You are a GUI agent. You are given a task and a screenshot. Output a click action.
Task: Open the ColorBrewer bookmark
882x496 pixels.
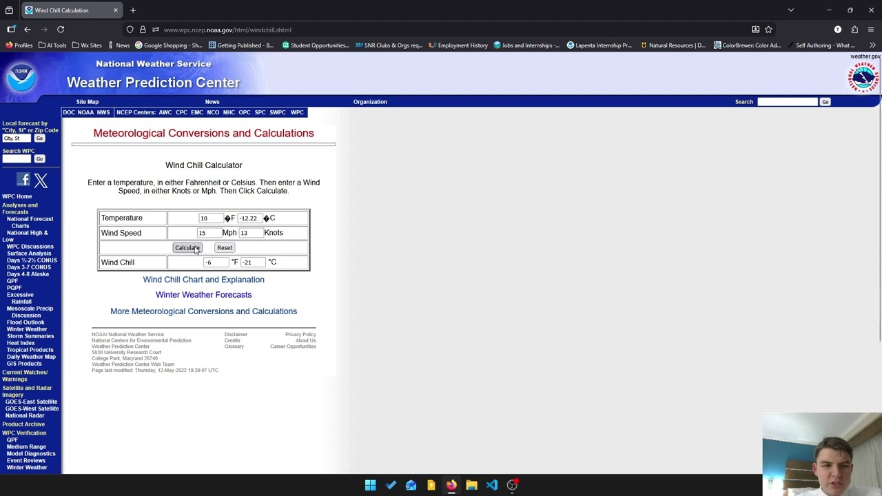click(748, 45)
